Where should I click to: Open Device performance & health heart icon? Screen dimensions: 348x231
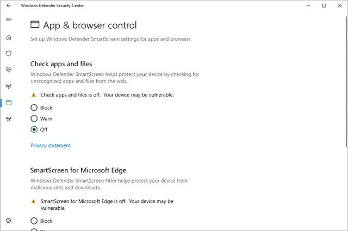click(x=9, y=70)
